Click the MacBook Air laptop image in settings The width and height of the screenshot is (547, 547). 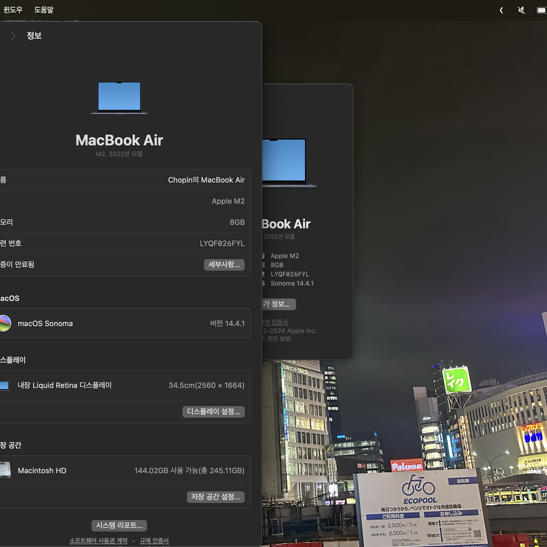pos(119,98)
